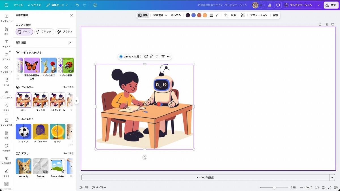This screenshot has width=340, height=191.
Task: Toggle the lock icon on the floating toolbar
Action: 152,57
